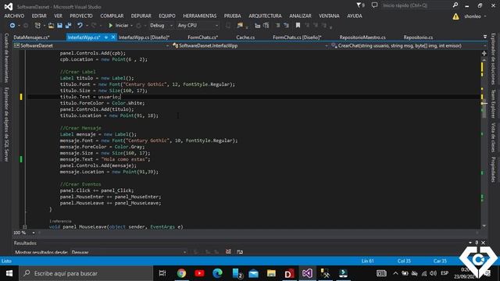The width and height of the screenshot is (500, 281).
Task: Switch to the Repositorio.cs tab
Action: tap(418, 37)
